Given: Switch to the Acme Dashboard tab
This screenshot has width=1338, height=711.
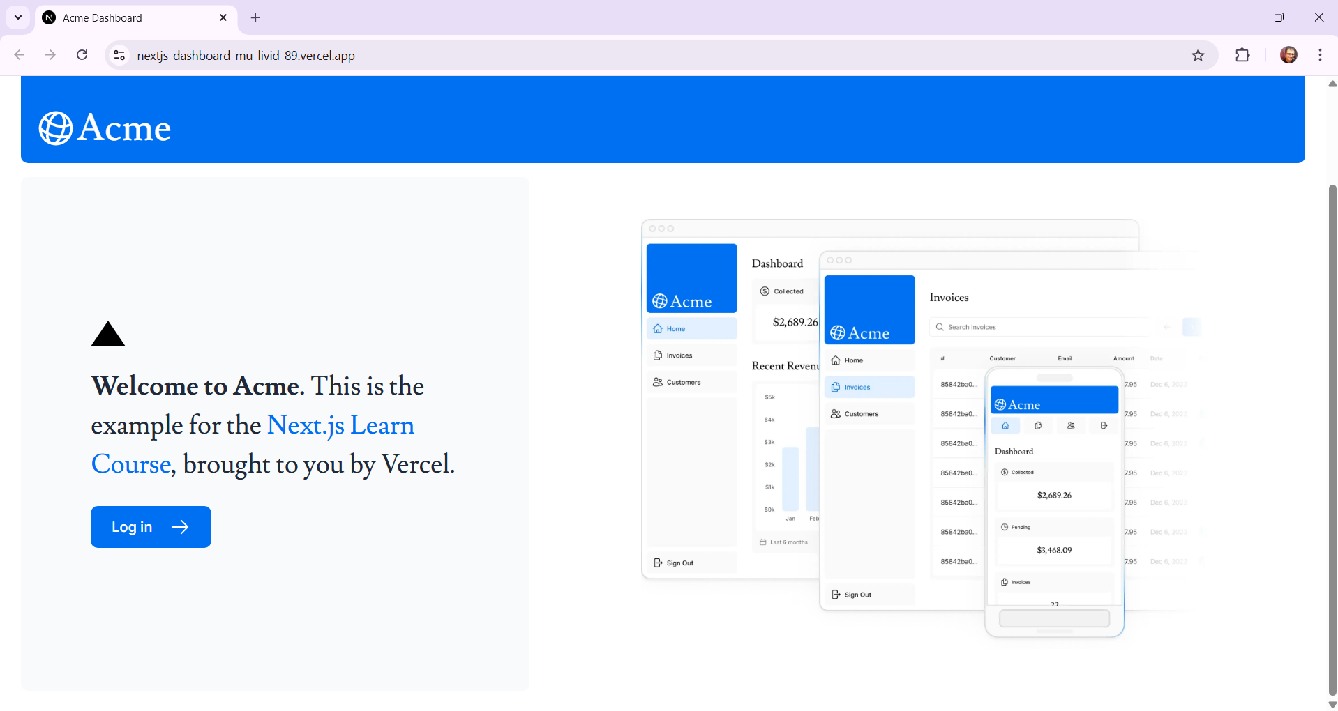Looking at the screenshot, I should [x=112, y=17].
